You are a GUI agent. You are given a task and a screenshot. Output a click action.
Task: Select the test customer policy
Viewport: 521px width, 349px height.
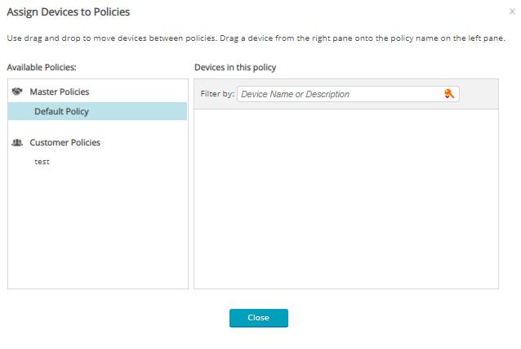click(x=42, y=162)
